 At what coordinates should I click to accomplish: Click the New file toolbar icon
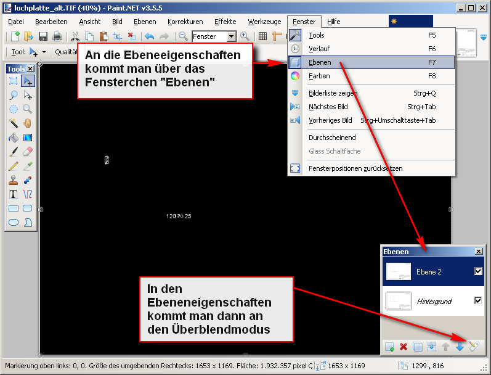point(15,36)
